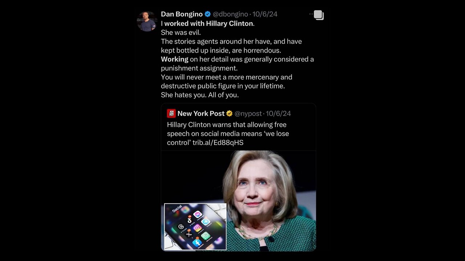
Task: Click the Threads app icon in inset photo
Action: (181, 227)
